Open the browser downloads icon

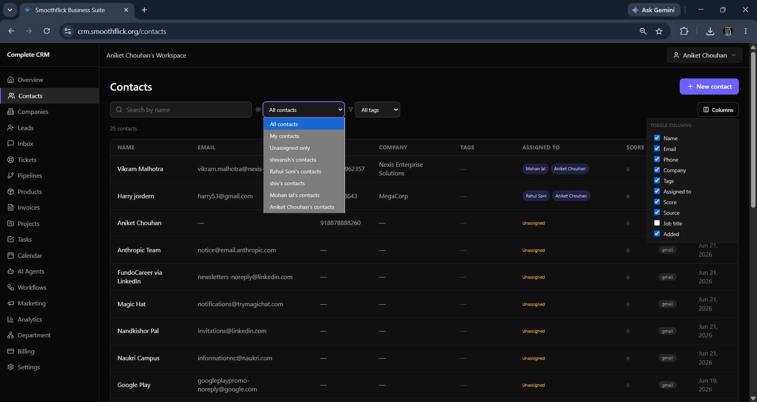point(710,31)
